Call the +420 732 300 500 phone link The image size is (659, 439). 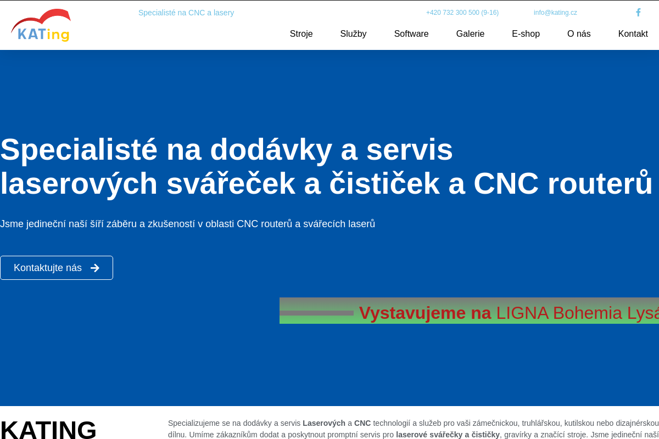[462, 12]
